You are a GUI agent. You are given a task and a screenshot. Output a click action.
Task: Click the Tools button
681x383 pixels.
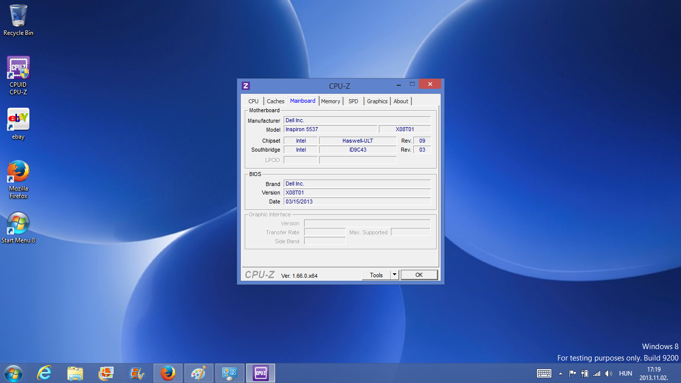(376, 275)
